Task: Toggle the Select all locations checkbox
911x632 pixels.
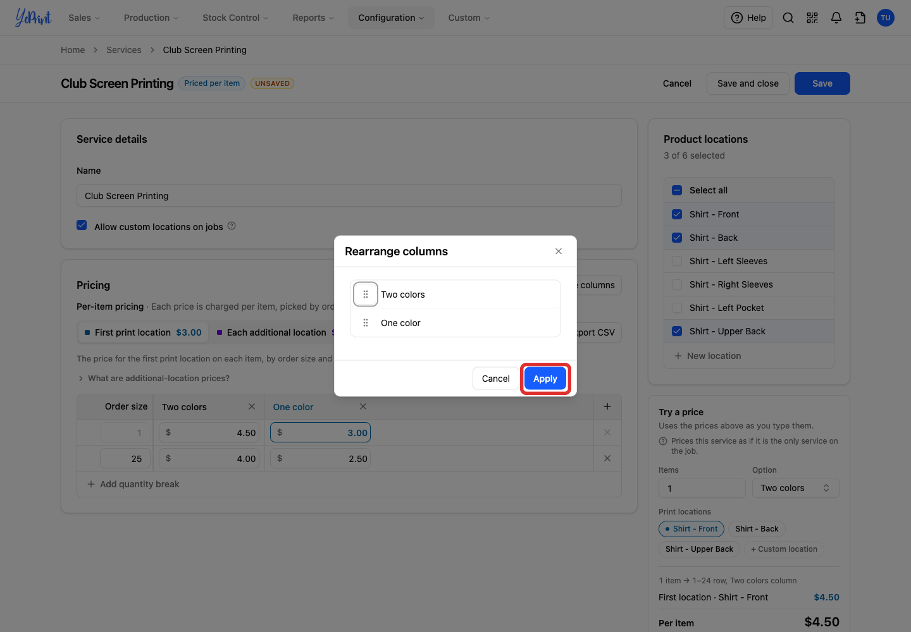Action: (677, 190)
